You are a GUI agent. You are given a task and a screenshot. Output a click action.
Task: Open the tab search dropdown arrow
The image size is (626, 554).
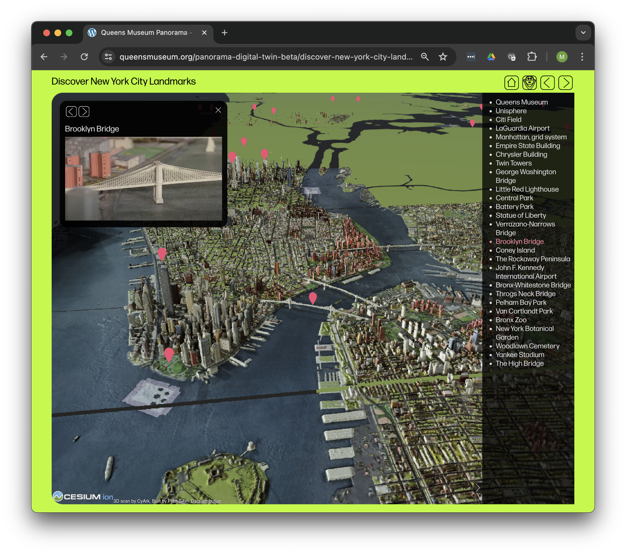pos(583,33)
